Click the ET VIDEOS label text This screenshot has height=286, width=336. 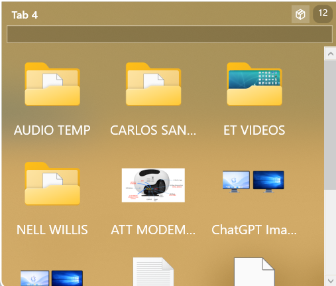254,130
